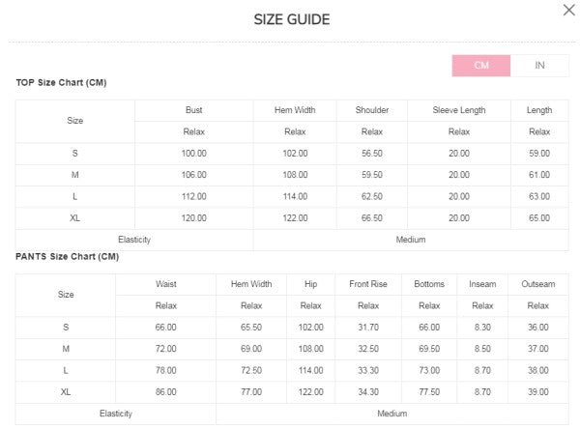Image resolution: width=580 pixels, height=429 pixels.
Task: Click the Outseam value 39.00 for XL
Action: click(x=538, y=392)
